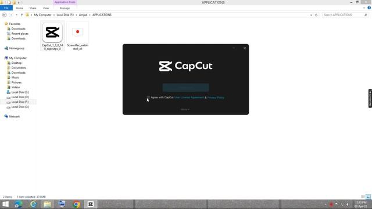Click the ScreenRec side tab on right edge
The height and width of the screenshot is (209, 372).
pos(370,98)
